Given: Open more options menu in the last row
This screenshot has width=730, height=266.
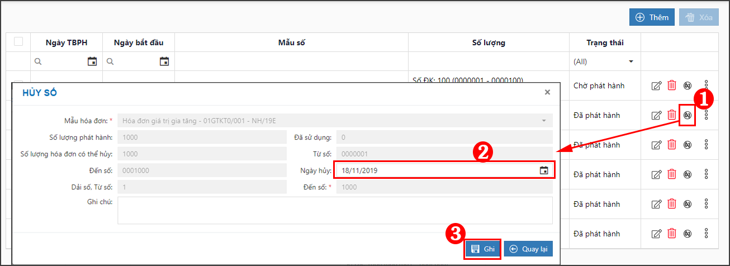Looking at the screenshot, I should tap(706, 234).
